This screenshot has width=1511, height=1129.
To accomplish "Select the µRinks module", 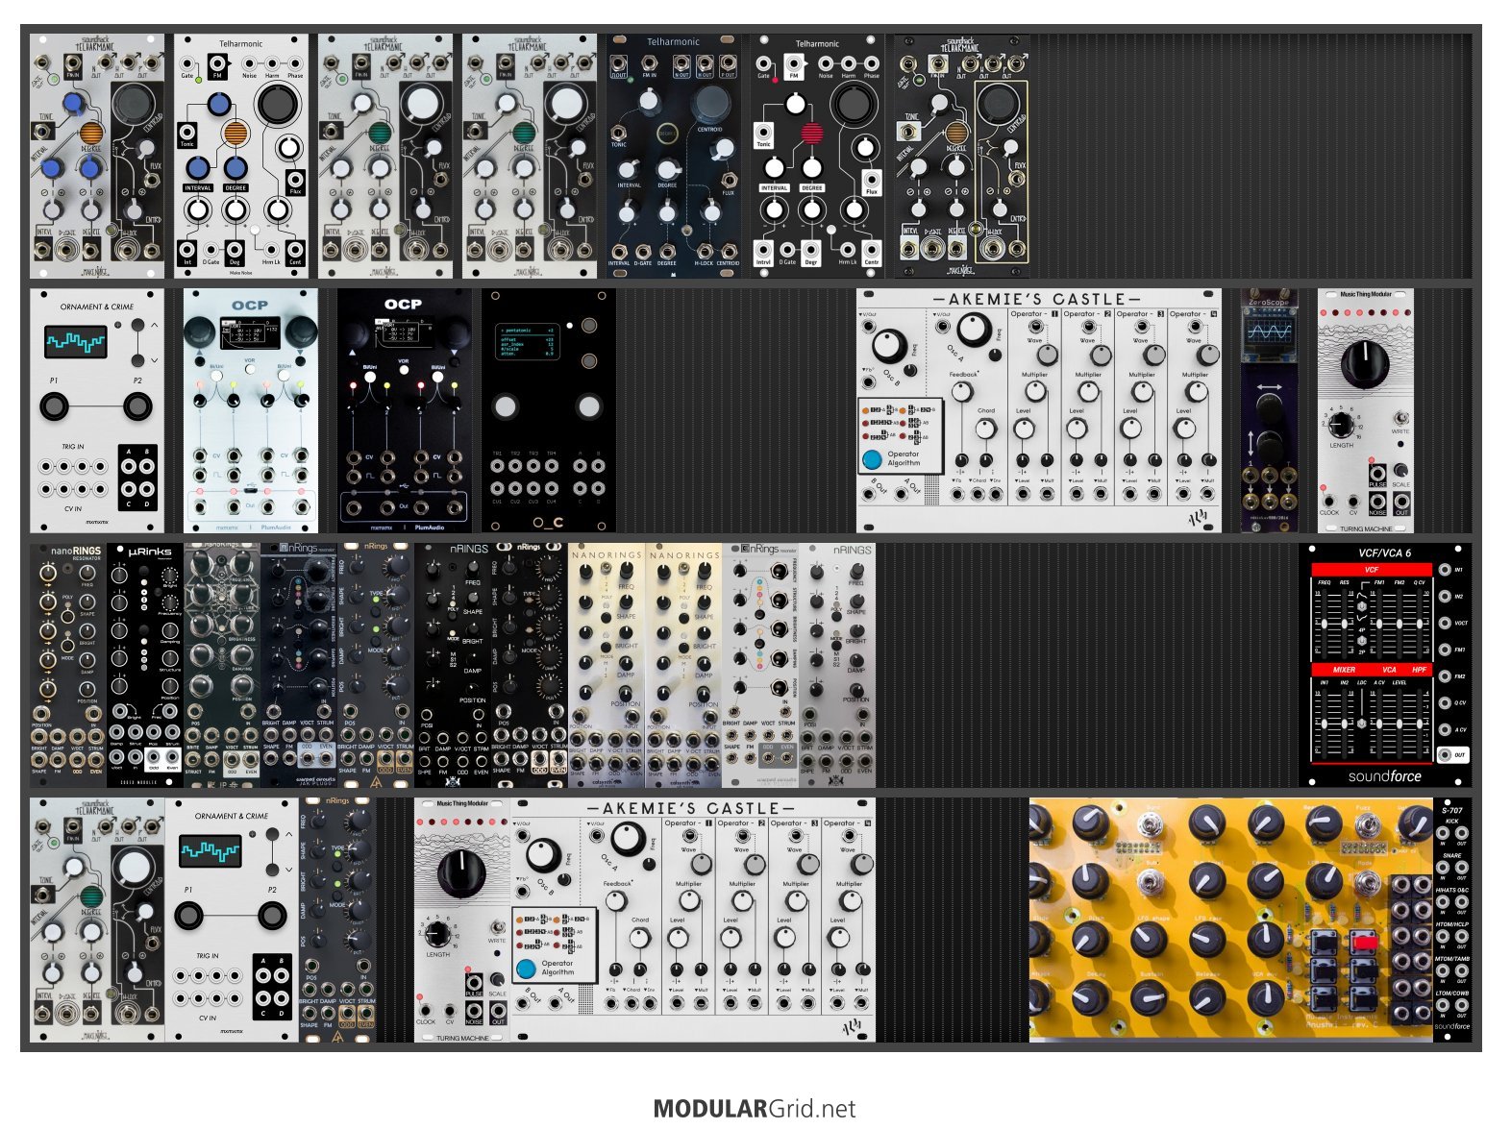I will tap(145, 665).
